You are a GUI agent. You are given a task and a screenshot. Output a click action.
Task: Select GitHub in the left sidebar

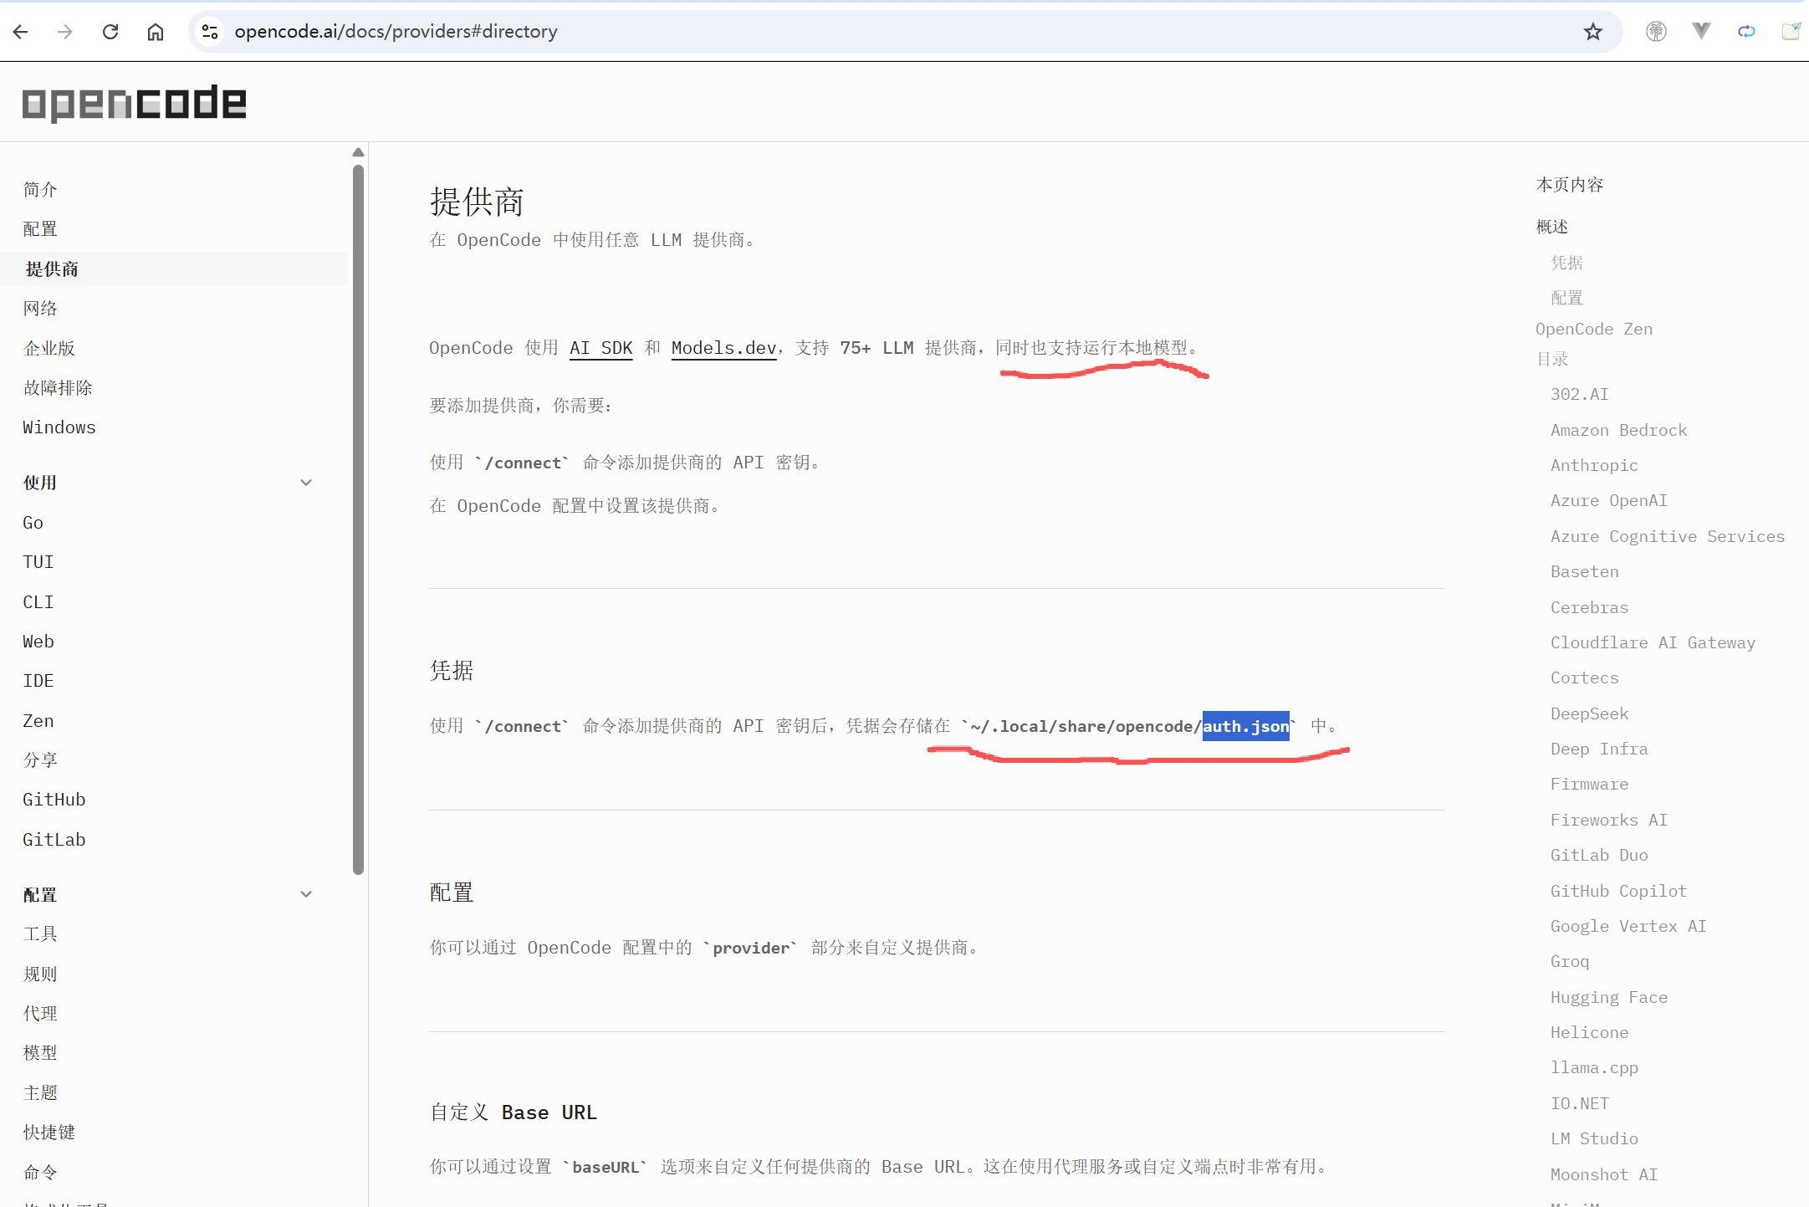click(x=54, y=799)
